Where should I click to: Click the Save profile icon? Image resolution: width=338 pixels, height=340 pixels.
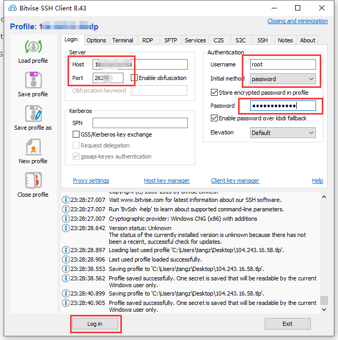(x=33, y=80)
